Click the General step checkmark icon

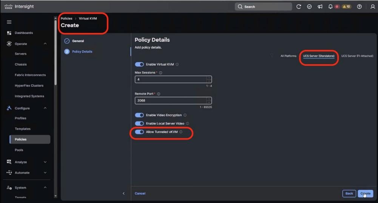(x=67, y=41)
